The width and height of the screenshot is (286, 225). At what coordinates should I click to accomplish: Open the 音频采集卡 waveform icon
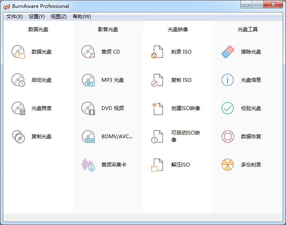click(x=88, y=165)
